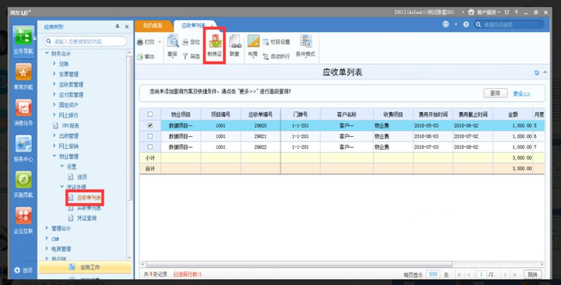Collapse the 财务会计 tree node
Viewport: 561px width, 285px height.
[47, 53]
